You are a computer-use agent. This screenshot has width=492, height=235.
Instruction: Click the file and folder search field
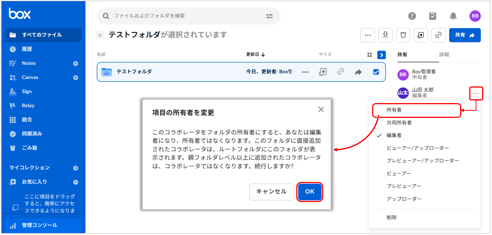(186, 16)
